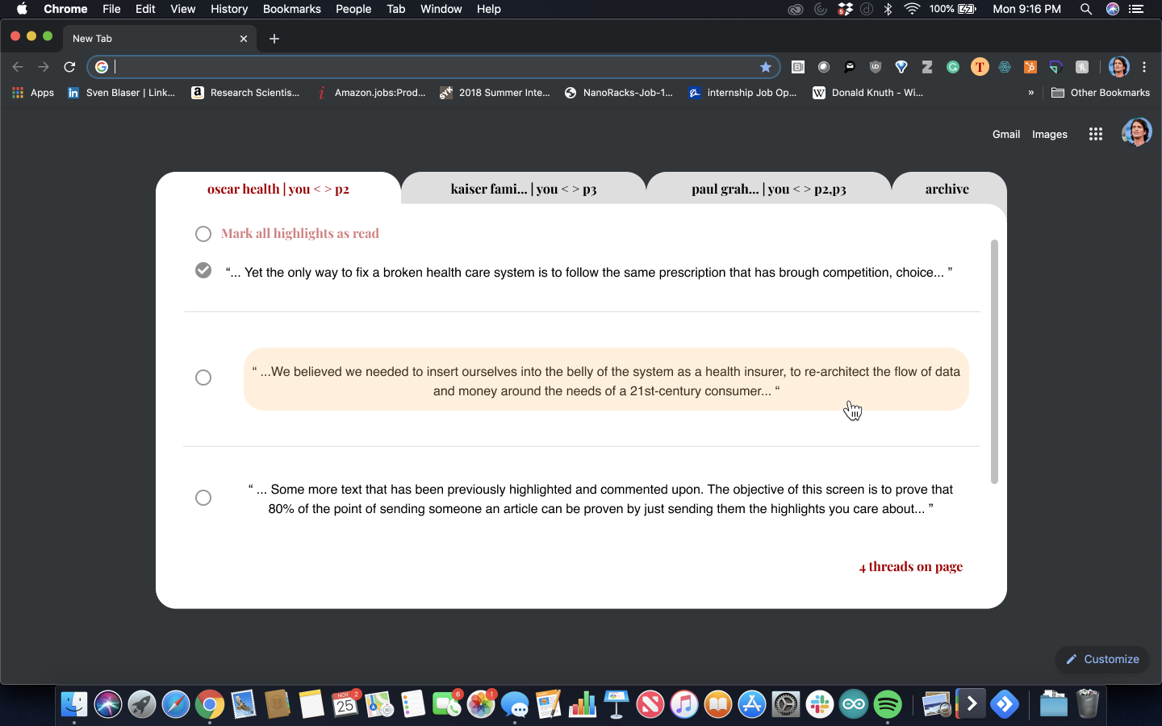Click the Customize button
The width and height of the screenshot is (1162, 726).
pos(1102,659)
